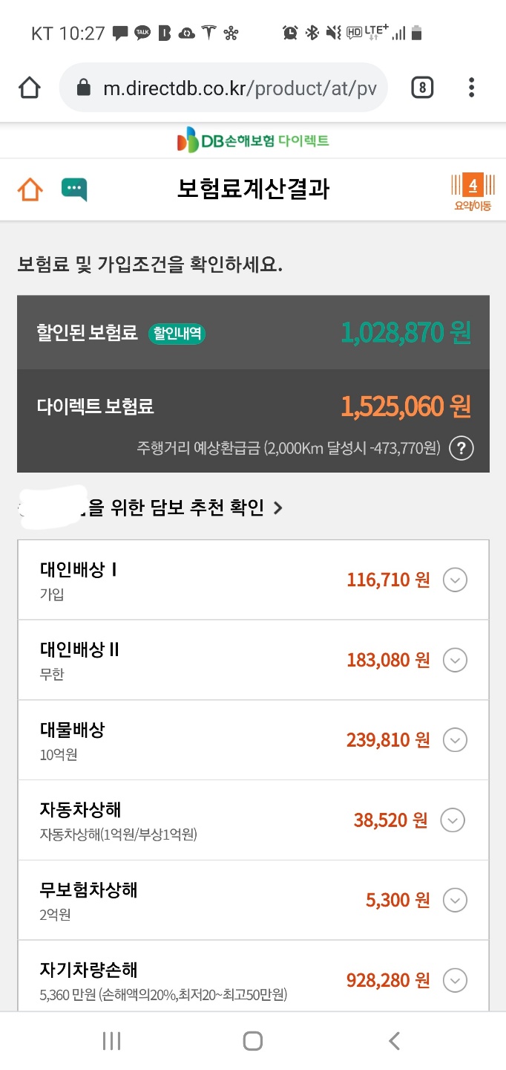
Task: Expand the 대인배상 I coverage row
Action: pyautogui.click(x=455, y=580)
